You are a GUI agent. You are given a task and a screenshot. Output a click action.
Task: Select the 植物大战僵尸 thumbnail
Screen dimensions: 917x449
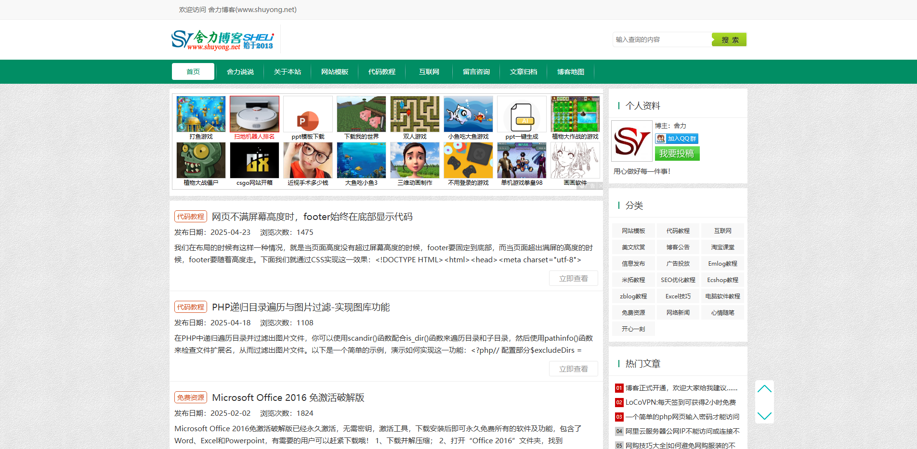pyautogui.click(x=200, y=160)
